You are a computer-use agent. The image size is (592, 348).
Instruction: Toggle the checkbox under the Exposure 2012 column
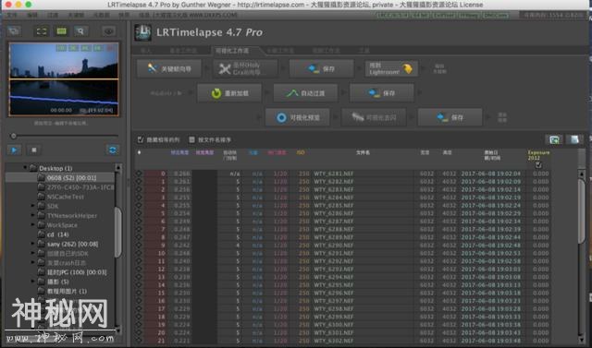[538, 164]
